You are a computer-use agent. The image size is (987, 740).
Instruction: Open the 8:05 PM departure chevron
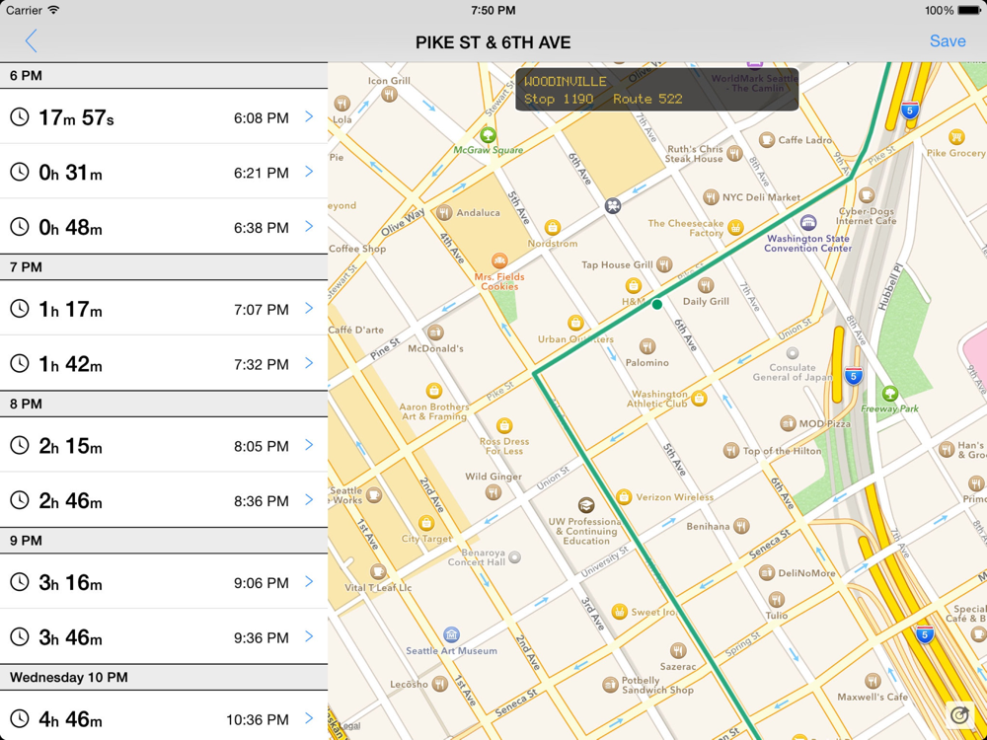308,445
